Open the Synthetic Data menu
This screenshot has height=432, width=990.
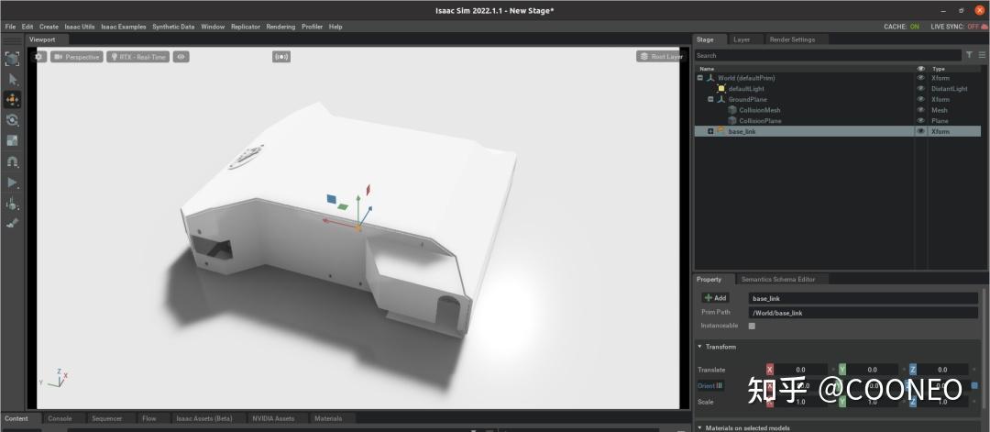(173, 27)
